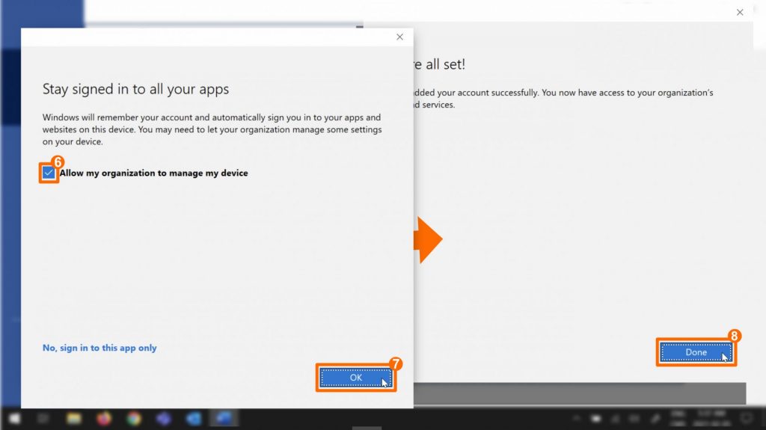The width and height of the screenshot is (766, 430).
Task: Open the blue Edge-style taskbar icon
Action: [193, 418]
